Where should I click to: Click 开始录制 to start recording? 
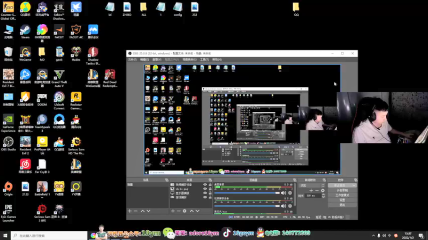click(342, 190)
